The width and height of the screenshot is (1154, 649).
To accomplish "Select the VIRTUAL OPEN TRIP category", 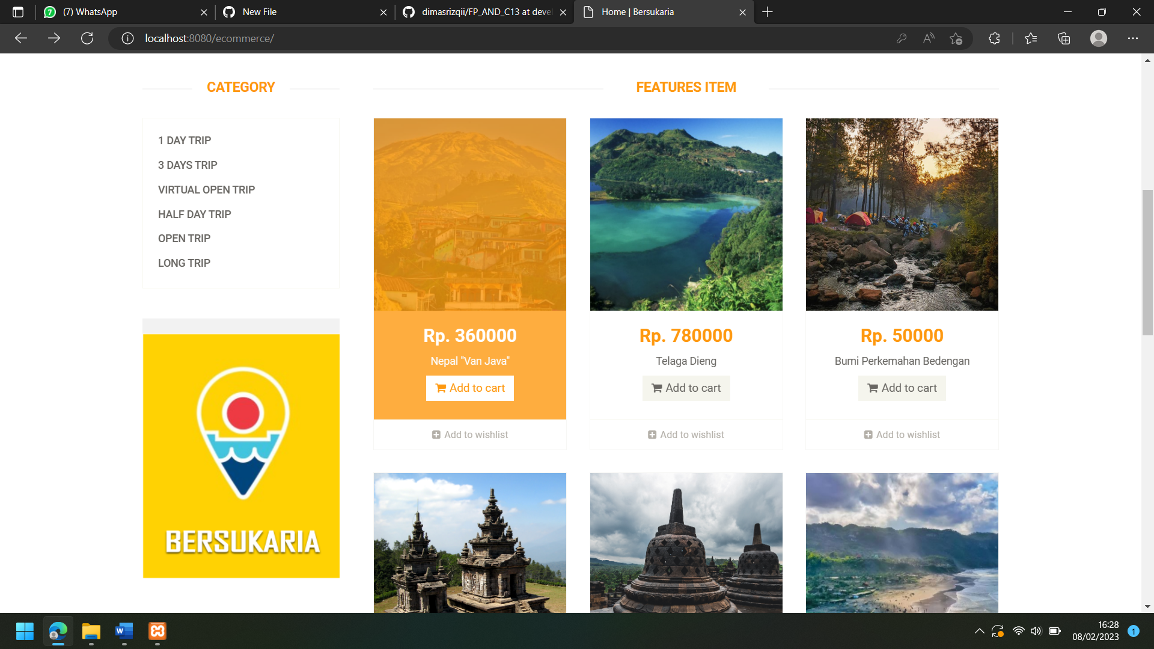I will 206,189.
